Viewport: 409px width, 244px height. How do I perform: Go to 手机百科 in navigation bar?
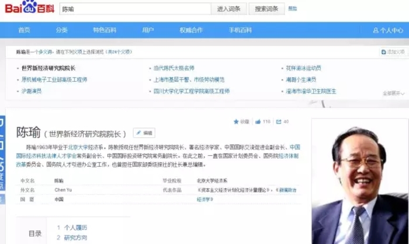241,30
